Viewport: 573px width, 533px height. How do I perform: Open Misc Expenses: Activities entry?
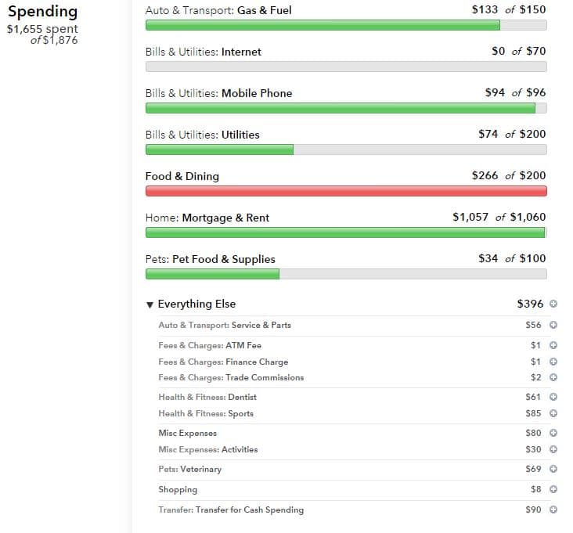[208, 449]
